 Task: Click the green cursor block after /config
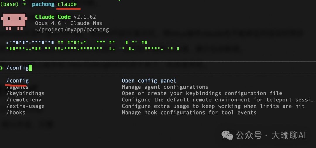[x=30, y=68]
